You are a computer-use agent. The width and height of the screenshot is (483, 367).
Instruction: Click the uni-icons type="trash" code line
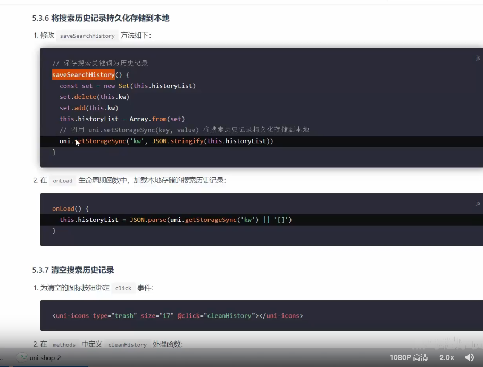(178, 315)
